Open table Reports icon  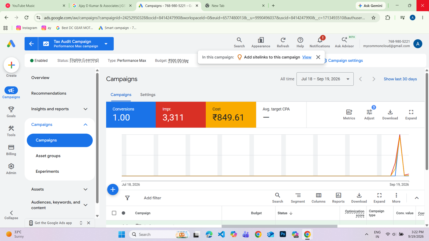tap(338, 198)
